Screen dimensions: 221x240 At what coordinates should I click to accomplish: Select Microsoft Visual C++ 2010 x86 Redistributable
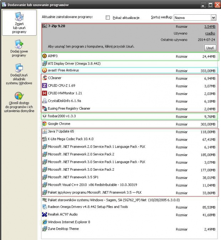point(130,185)
